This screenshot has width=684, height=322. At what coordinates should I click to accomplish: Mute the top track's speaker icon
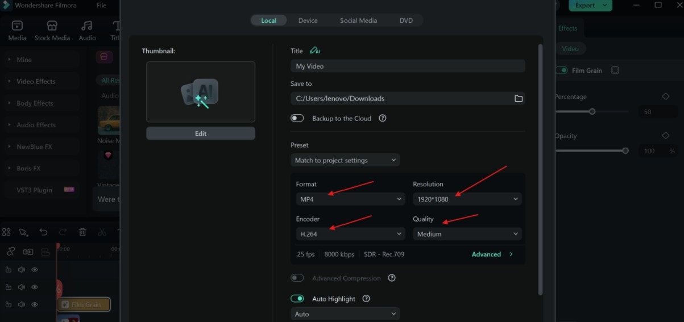(22, 270)
